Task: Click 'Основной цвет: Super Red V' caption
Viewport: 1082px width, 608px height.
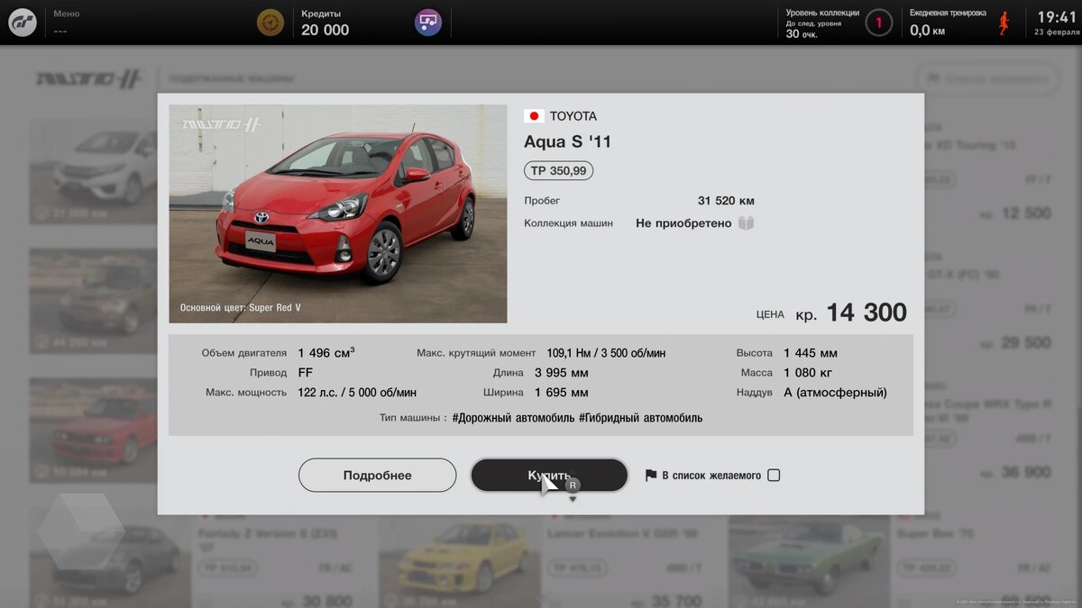Action: tap(241, 308)
